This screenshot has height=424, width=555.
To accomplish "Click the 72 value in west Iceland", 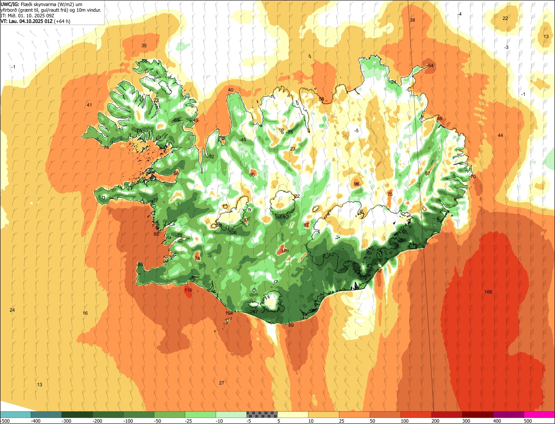I will point(180,235).
